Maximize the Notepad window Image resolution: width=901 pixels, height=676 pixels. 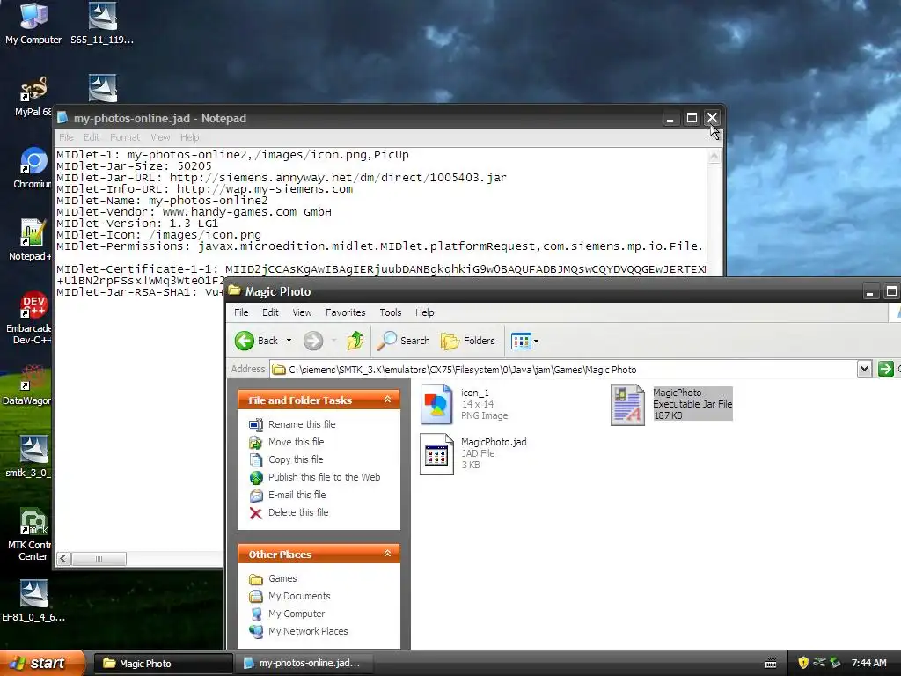692,119
